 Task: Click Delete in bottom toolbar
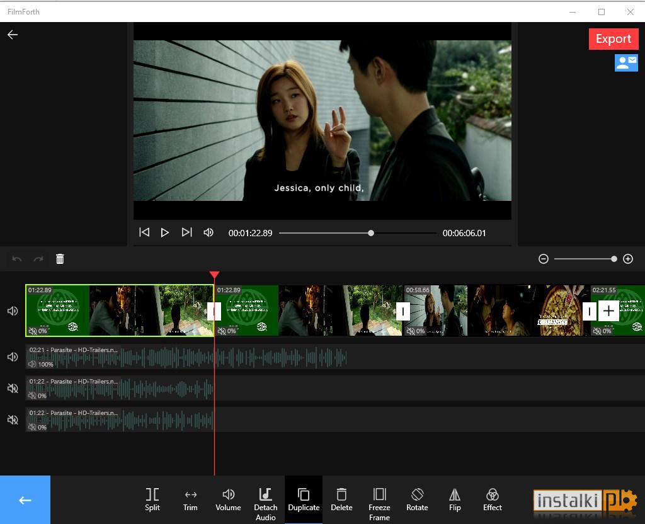(341, 499)
